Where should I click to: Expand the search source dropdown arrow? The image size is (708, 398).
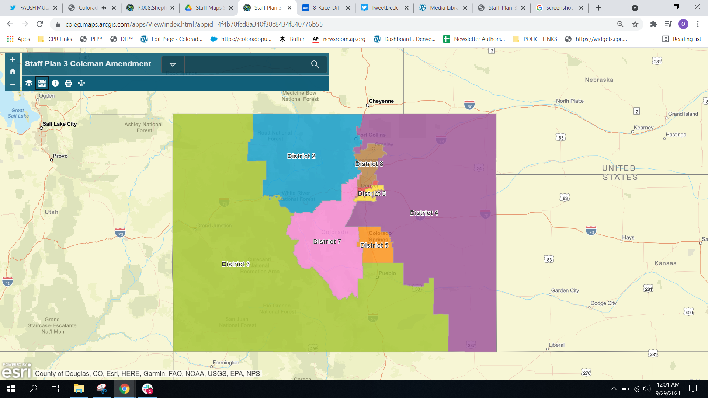(x=172, y=64)
